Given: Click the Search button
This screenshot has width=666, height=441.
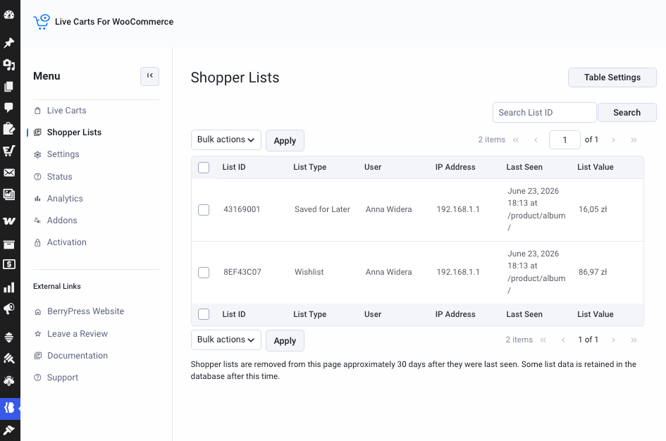Looking at the screenshot, I should point(627,113).
